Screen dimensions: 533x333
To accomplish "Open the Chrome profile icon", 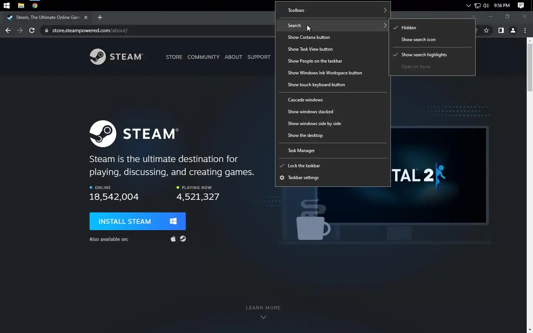I will pos(513,30).
